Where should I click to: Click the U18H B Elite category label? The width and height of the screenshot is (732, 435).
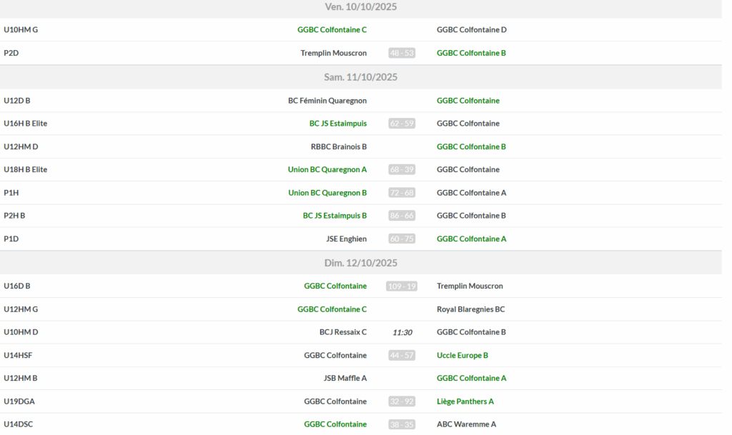25,170
